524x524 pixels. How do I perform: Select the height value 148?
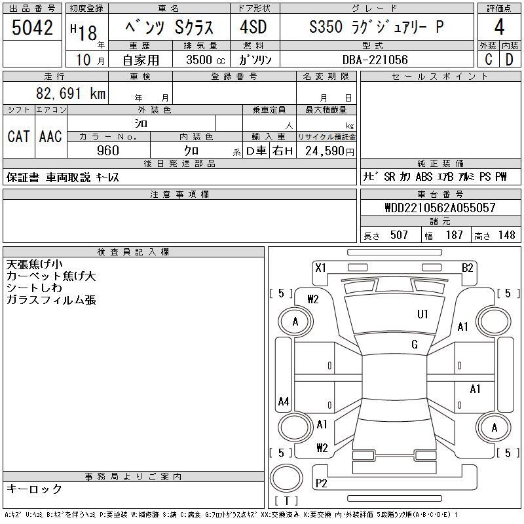pyautogui.click(x=506, y=235)
